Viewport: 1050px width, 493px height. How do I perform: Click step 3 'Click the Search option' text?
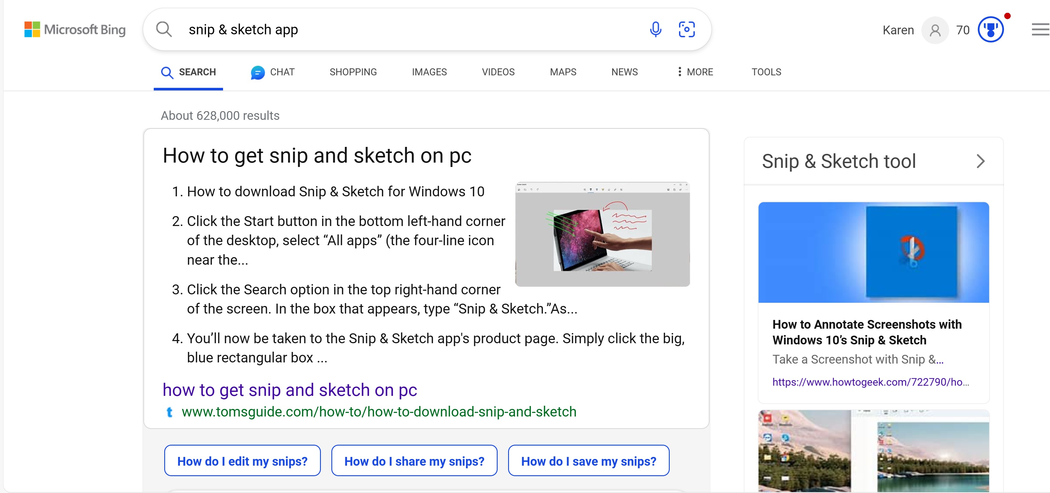pyautogui.click(x=382, y=299)
